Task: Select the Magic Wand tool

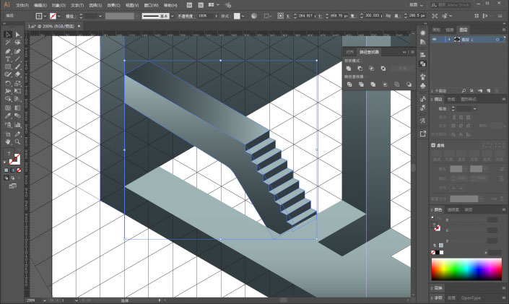Action: [x=8, y=43]
